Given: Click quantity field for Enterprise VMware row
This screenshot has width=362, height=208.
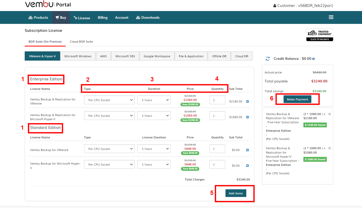Looking at the screenshot, I should 217,100.
